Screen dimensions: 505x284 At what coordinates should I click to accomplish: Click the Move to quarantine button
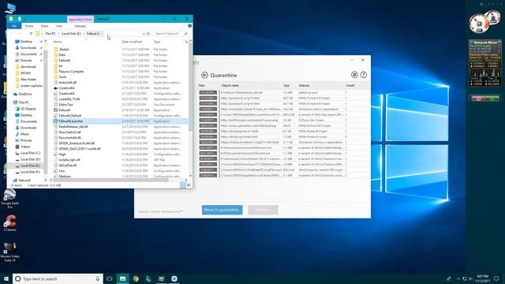pyautogui.click(x=223, y=210)
